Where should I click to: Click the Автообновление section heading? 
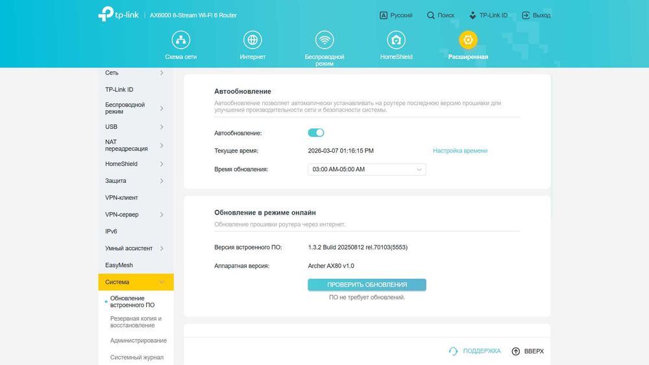coord(243,91)
